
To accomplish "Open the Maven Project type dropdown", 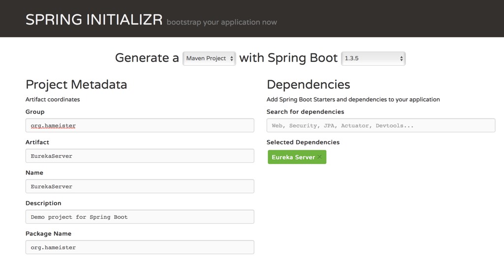I will [209, 58].
